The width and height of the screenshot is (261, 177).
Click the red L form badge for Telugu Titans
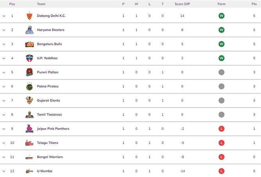pos(222,143)
